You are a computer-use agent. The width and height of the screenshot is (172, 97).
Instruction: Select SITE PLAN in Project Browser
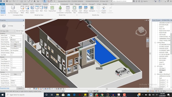tap(162, 35)
